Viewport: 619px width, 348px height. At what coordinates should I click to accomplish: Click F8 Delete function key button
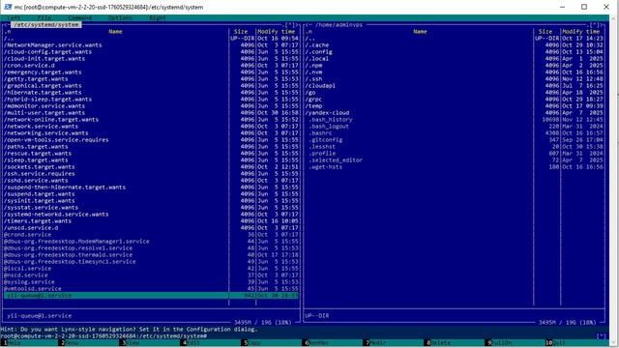point(441,343)
